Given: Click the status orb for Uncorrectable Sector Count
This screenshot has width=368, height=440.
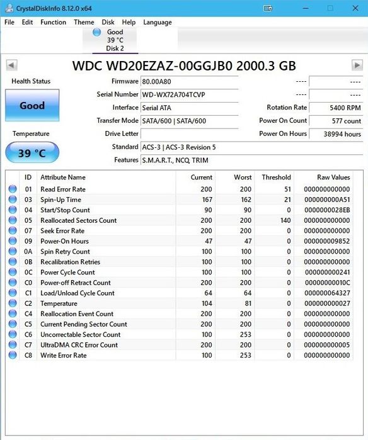Looking at the screenshot, I should click(13, 334).
